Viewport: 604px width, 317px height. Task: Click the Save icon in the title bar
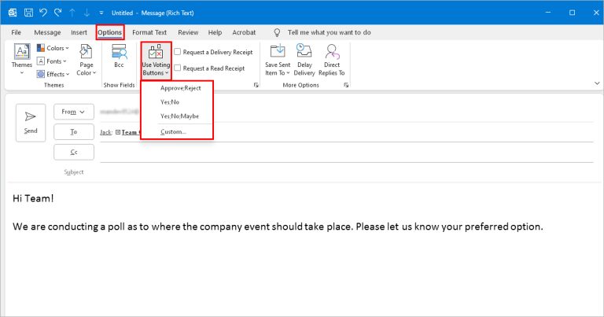tap(28, 13)
